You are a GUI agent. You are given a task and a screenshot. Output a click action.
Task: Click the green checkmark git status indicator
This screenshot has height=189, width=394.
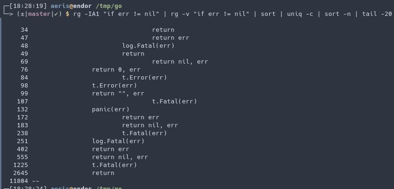tap(56, 14)
